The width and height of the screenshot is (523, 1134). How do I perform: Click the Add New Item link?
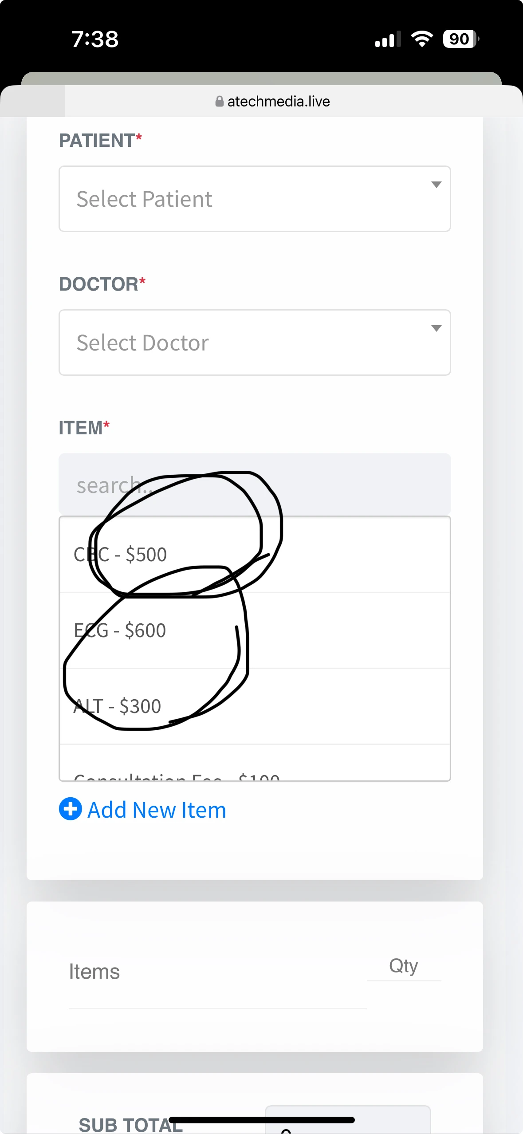[x=157, y=810]
